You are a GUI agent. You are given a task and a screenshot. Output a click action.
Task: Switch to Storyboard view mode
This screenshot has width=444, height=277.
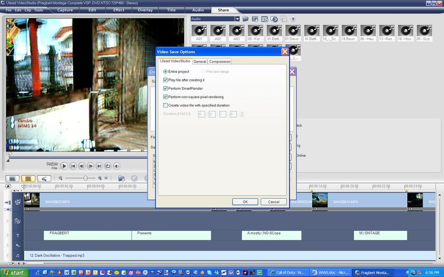tap(13, 178)
